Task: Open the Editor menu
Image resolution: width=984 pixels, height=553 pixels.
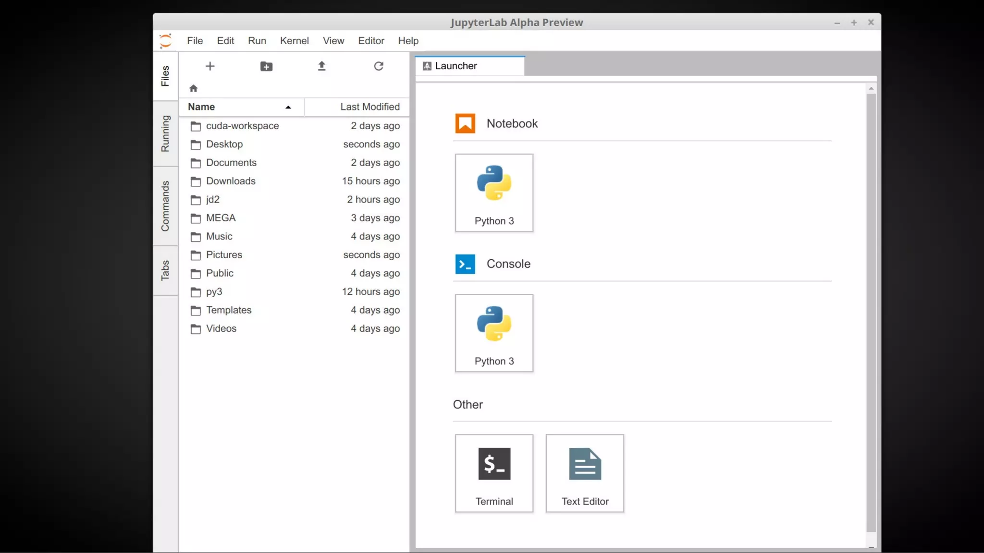Action: [x=371, y=41]
